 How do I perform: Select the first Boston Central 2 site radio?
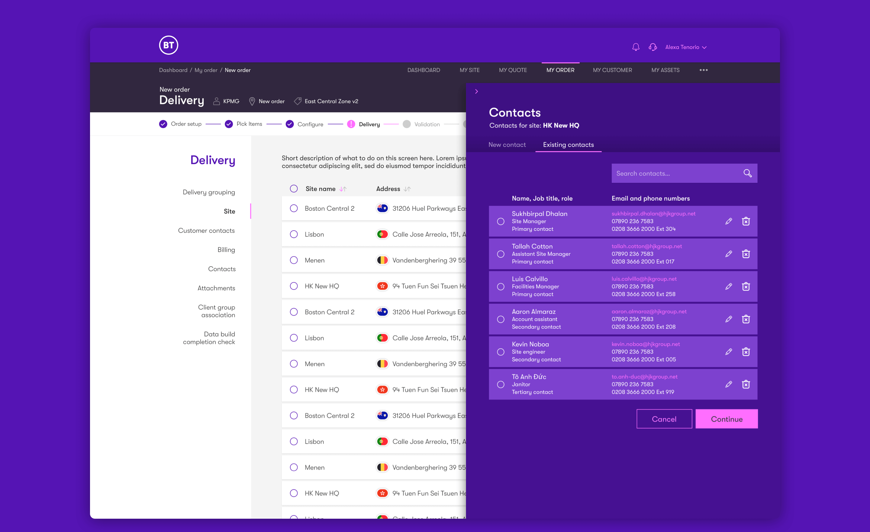click(x=294, y=209)
